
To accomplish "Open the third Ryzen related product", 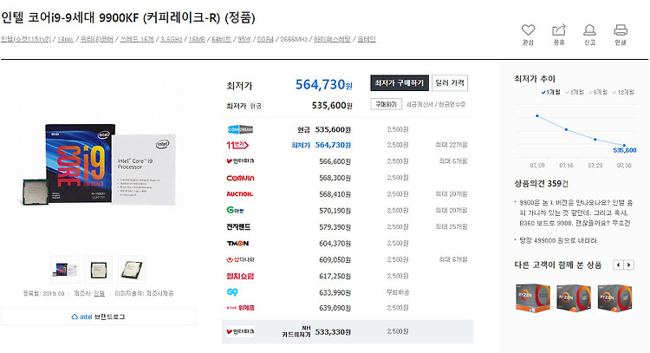I will [x=614, y=297].
